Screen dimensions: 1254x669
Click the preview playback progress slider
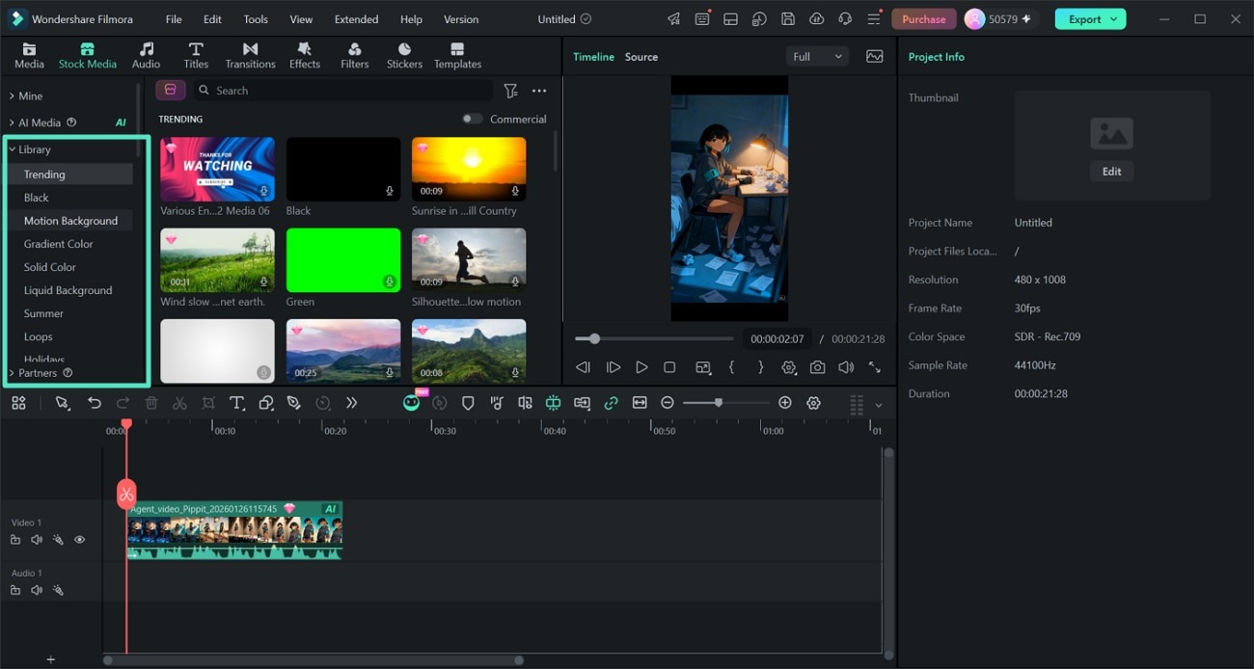(x=654, y=338)
